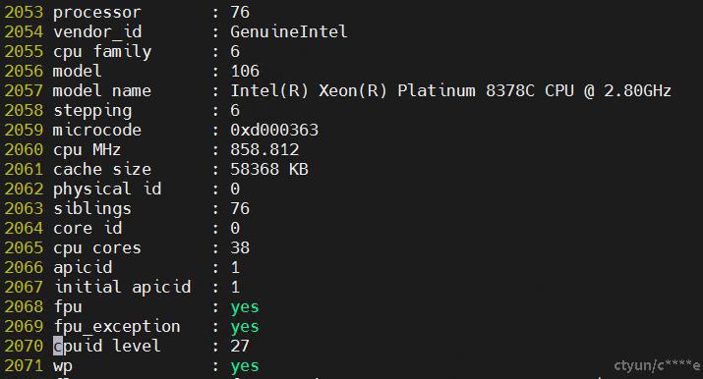Place cursor on microcode value 0xd000363
This screenshot has height=379, width=703.
(x=274, y=131)
